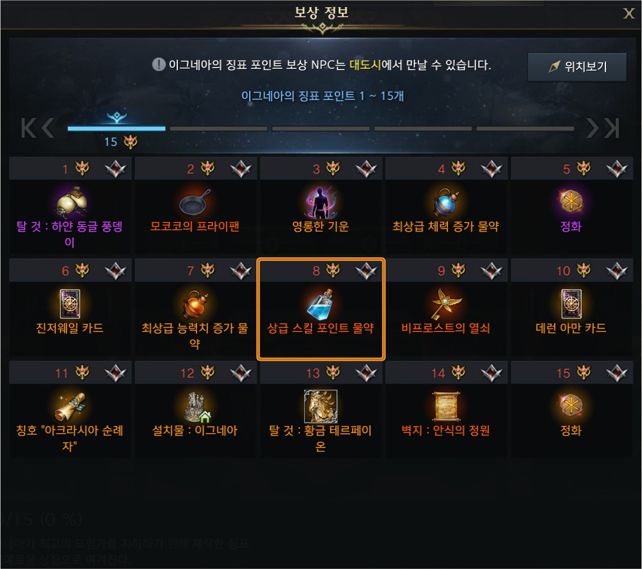Click the blue skill point potion icon

point(320,304)
